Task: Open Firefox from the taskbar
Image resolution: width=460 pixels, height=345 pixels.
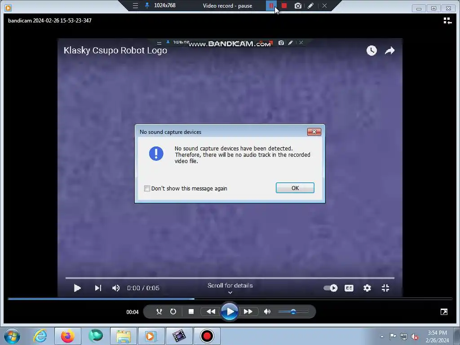Action: click(x=67, y=336)
